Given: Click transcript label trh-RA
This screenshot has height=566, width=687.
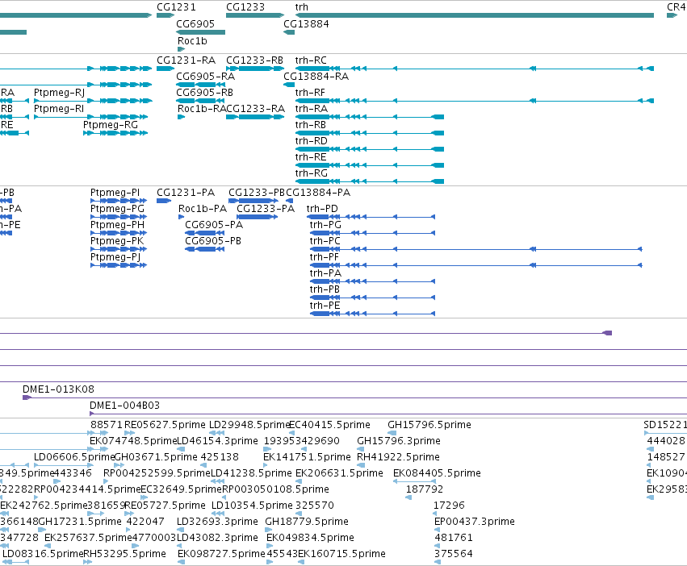Looking at the screenshot, I should click(x=311, y=109).
